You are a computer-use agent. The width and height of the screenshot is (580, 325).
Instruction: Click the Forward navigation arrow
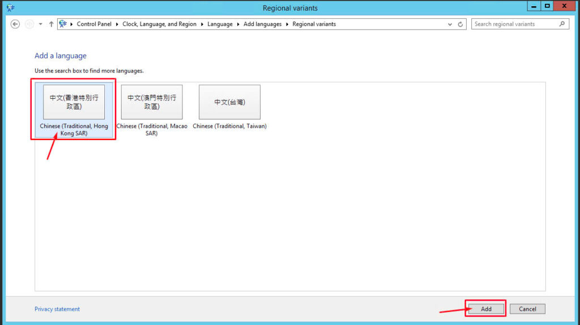(x=29, y=24)
